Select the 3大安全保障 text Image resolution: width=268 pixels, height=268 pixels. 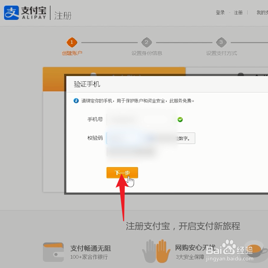(190, 257)
